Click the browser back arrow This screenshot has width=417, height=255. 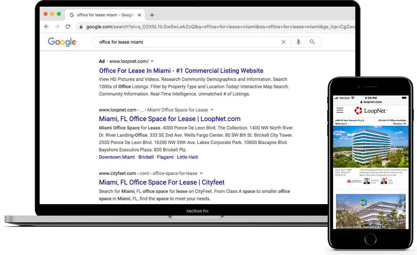(x=47, y=27)
